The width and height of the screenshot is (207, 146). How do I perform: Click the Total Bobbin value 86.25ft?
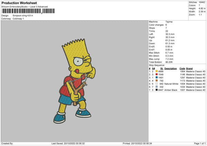pyautogui.click(x=169, y=62)
